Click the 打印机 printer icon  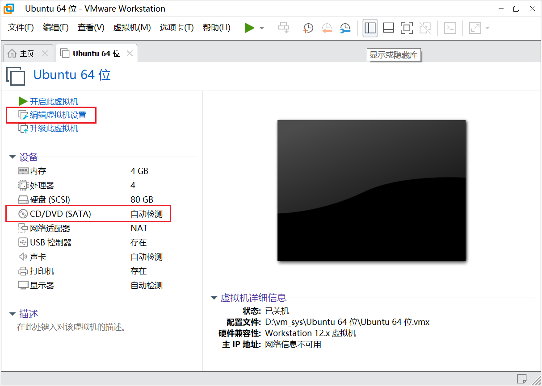(x=23, y=271)
